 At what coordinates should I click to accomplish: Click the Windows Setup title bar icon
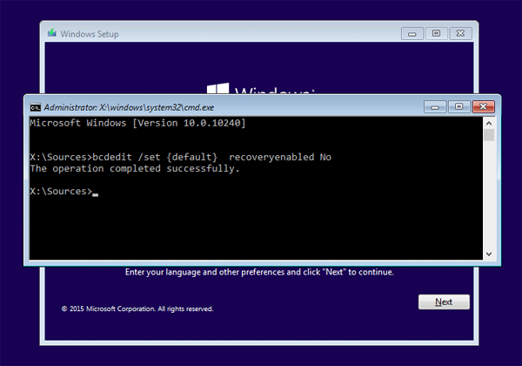coord(52,33)
